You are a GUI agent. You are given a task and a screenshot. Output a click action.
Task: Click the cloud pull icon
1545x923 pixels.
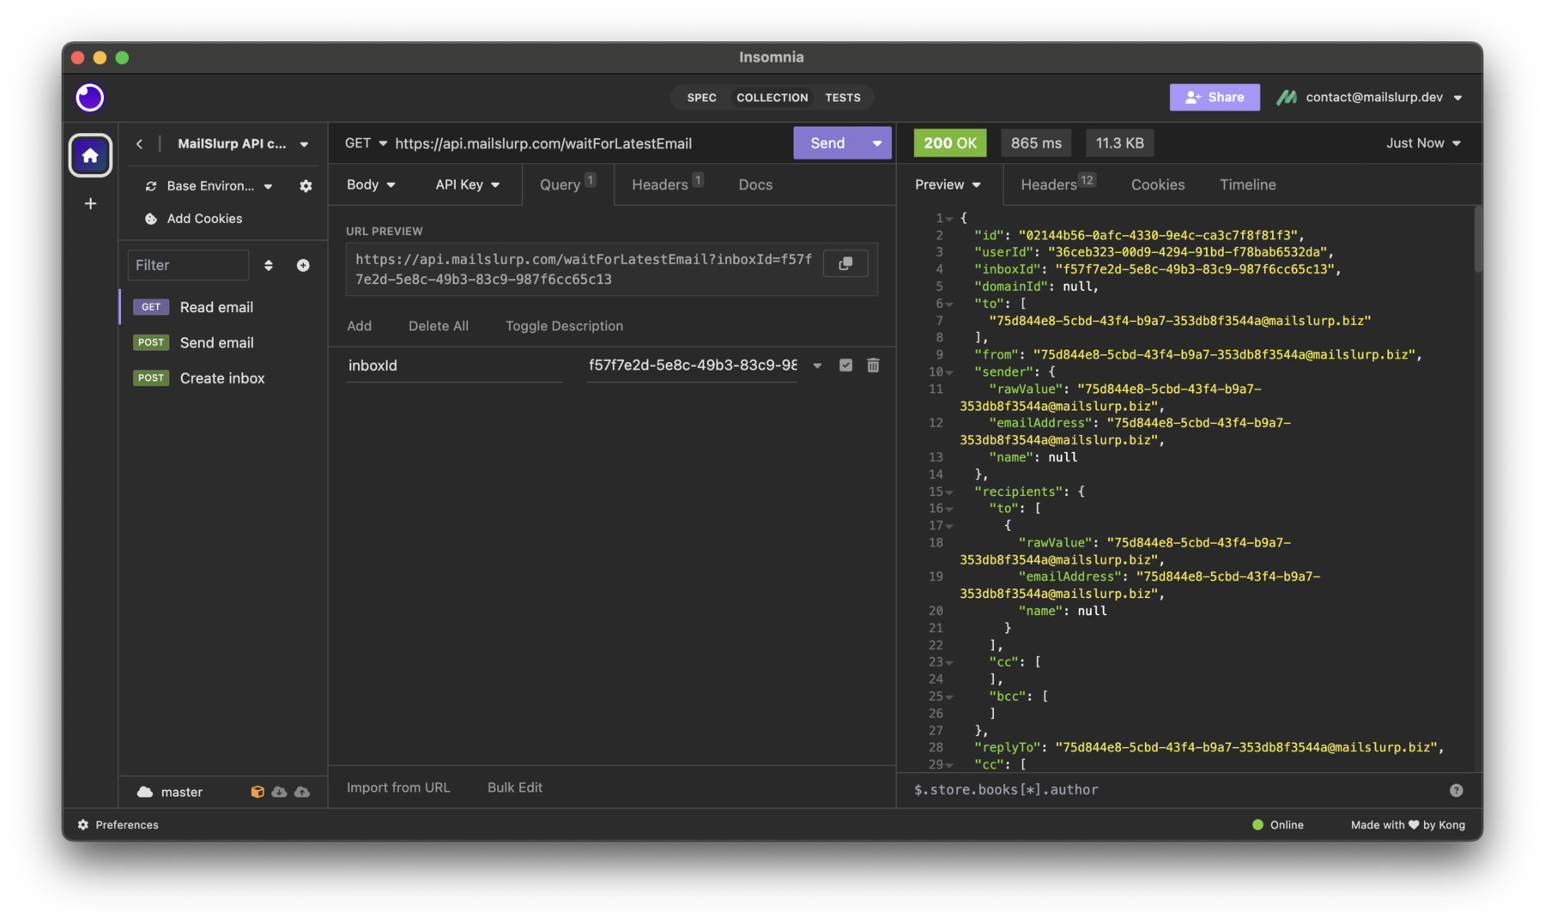coord(279,792)
